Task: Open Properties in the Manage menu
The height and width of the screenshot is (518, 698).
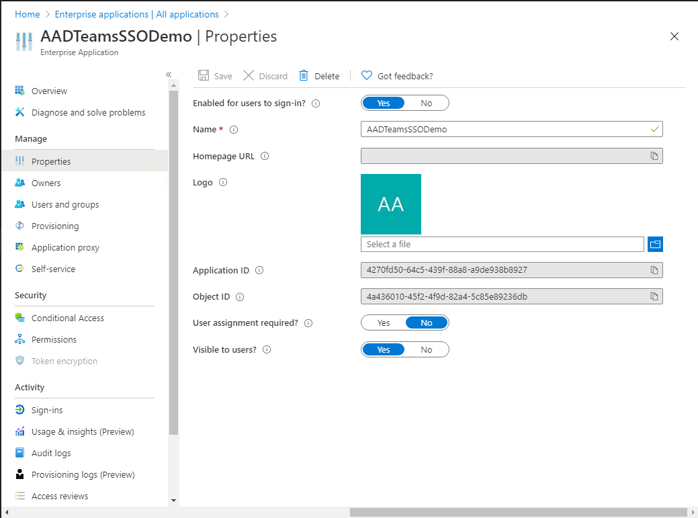Action: coord(85,161)
